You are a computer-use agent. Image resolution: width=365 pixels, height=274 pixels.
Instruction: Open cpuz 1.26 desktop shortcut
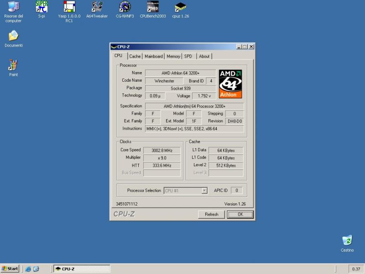pyautogui.click(x=180, y=9)
